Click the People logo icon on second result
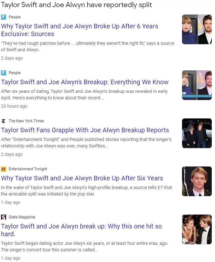 tap(4, 73)
